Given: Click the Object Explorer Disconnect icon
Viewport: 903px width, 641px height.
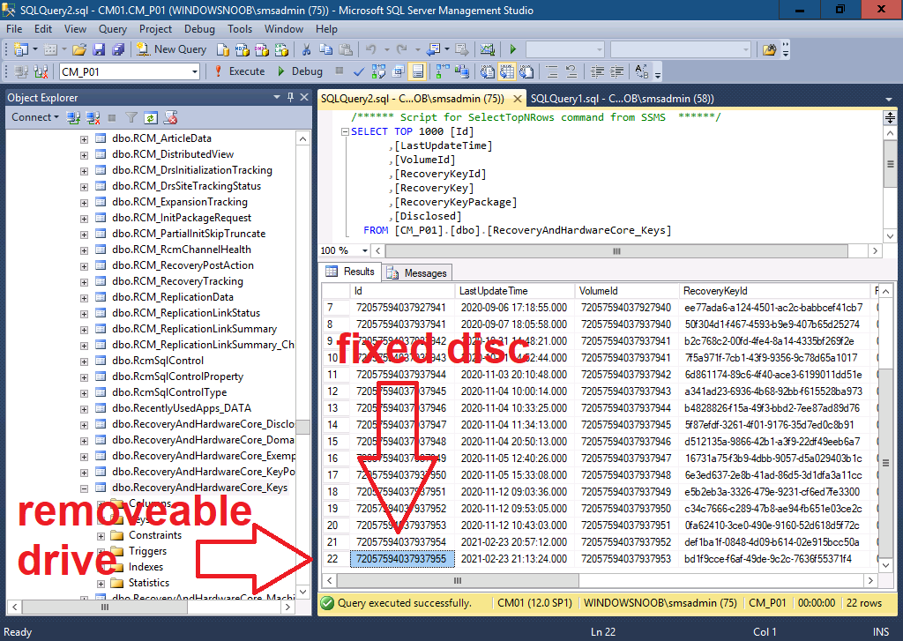Looking at the screenshot, I should coord(93,117).
